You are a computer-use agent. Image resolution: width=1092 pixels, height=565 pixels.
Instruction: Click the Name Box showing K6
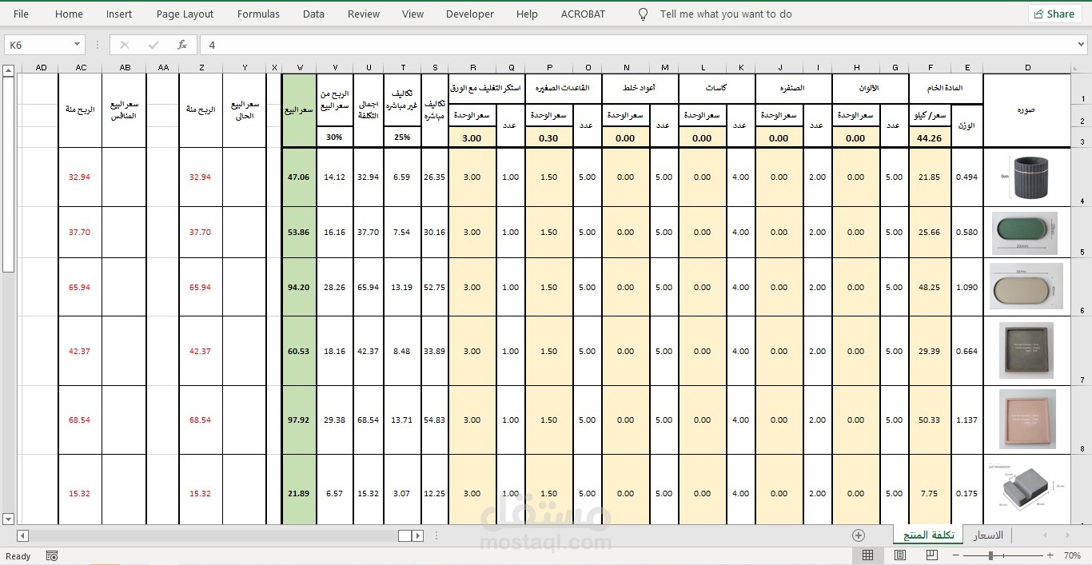point(38,45)
